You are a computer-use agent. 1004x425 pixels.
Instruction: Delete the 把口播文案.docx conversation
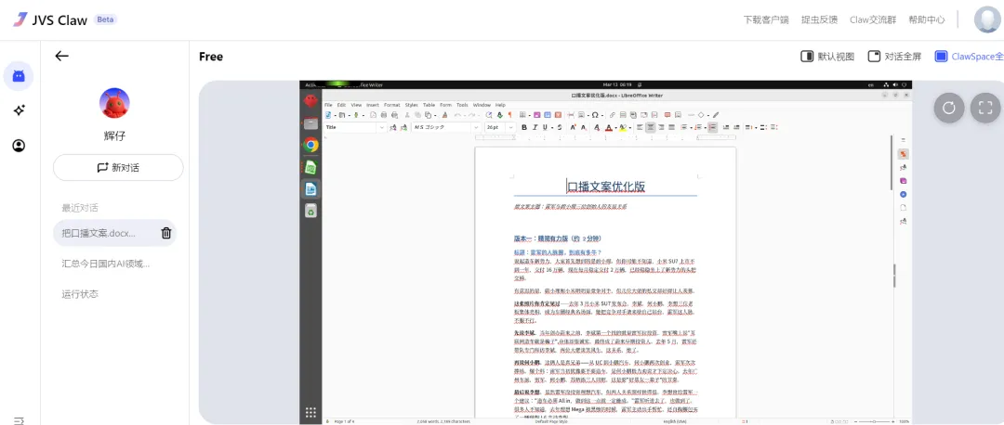click(x=165, y=233)
